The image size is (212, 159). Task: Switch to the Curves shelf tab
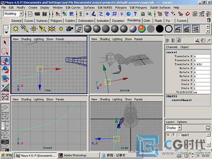click(x=29, y=21)
